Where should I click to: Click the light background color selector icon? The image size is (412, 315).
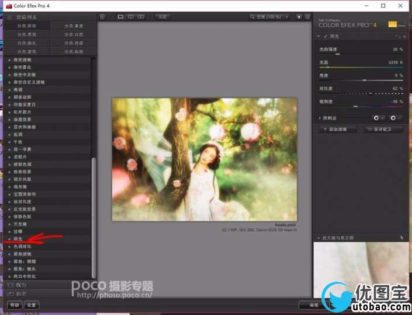click(299, 17)
